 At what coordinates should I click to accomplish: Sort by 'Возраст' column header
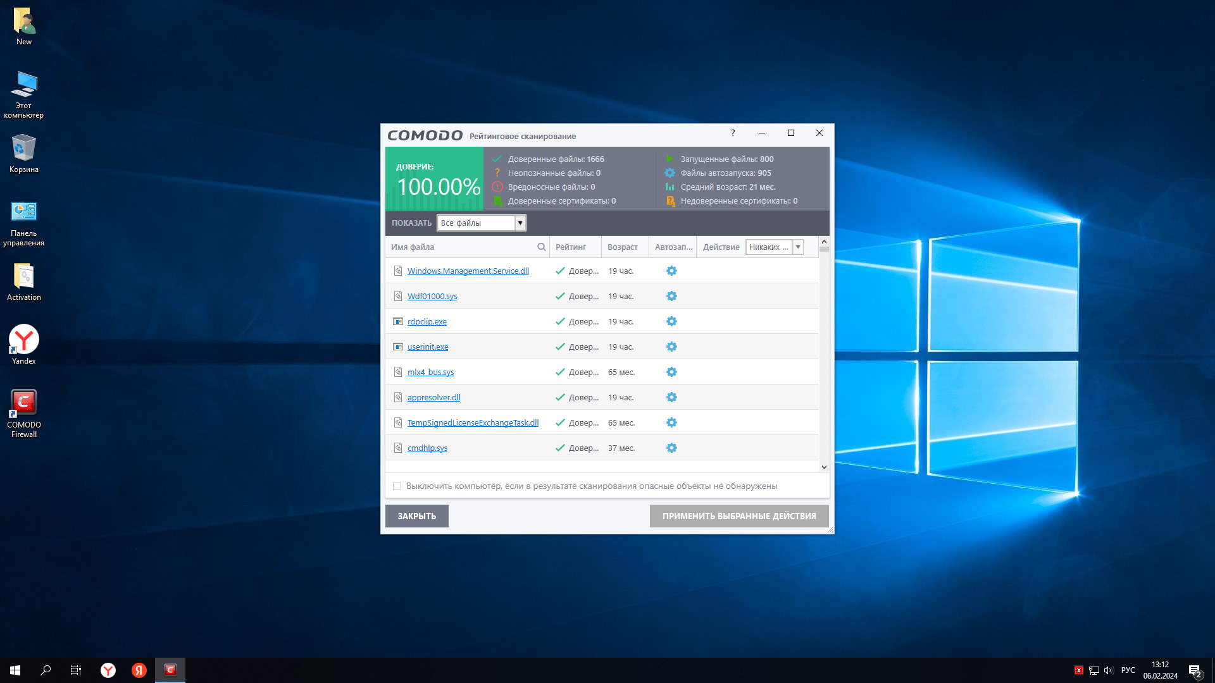click(622, 247)
